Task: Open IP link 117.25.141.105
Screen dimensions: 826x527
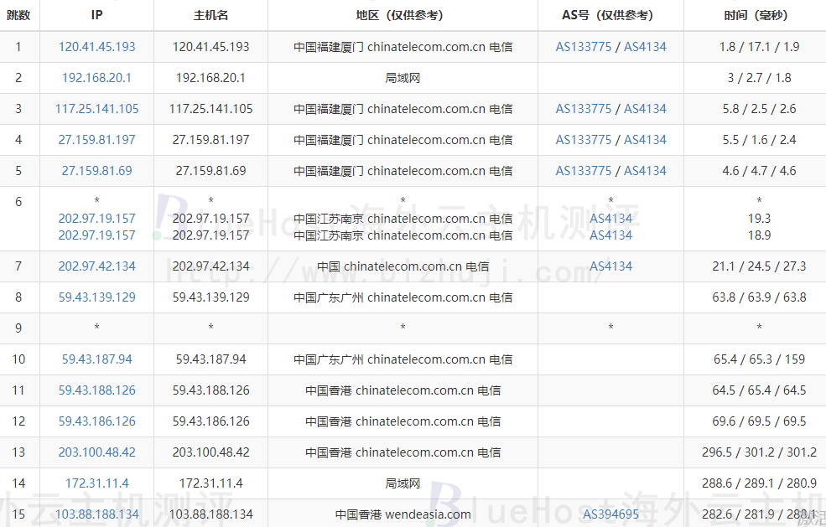Action: 97,109
